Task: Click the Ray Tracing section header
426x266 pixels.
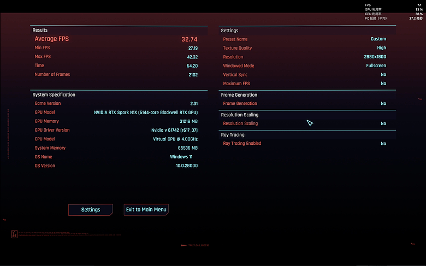Action: tap(233, 135)
